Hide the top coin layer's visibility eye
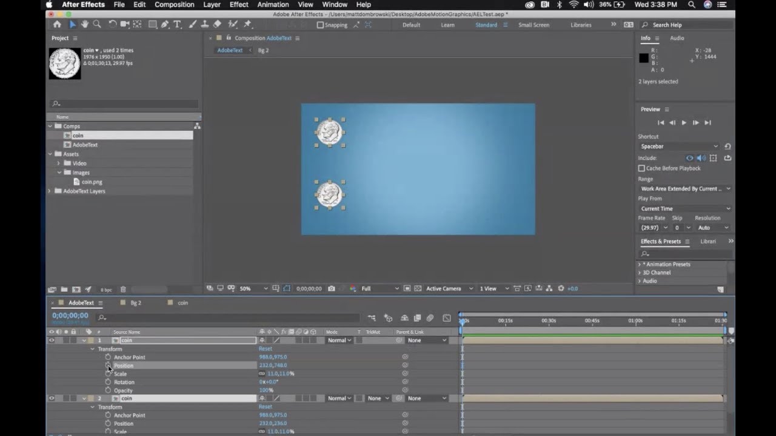The width and height of the screenshot is (776, 436). point(52,340)
